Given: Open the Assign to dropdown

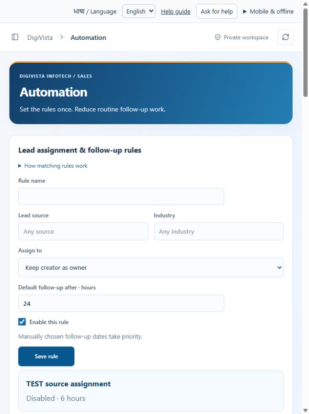Looking at the screenshot, I should click(x=151, y=267).
